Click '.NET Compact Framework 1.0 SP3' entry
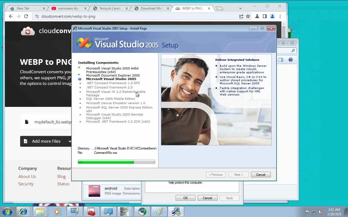The height and width of the screenshot is (217, 348). pos(113,83)
